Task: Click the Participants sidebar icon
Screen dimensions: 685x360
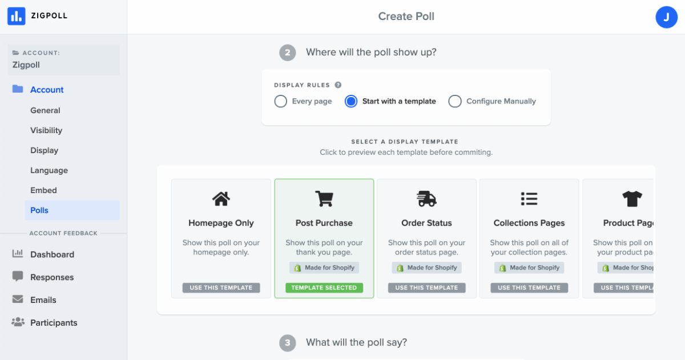Action: [18, 322]
